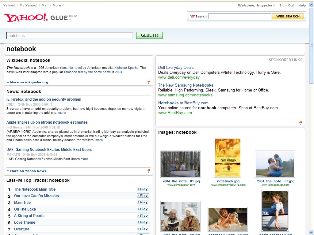Image resolution: width=314 pixels, height=235 pixels.
Task: Read IE, Firefox add-on security problem article
Action: [x=44, y=99]
